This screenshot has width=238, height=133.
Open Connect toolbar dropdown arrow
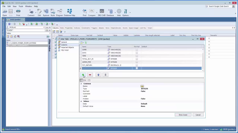(x=36, y=12)
